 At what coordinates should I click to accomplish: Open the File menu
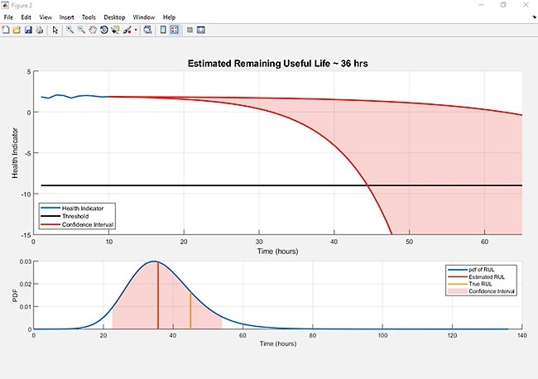pos(8,17)
